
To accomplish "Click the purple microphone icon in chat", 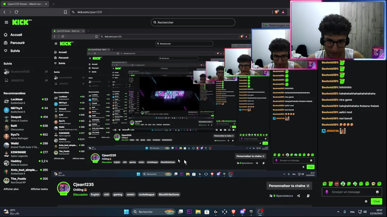I will pyautogui.click(x=327, y=192).
